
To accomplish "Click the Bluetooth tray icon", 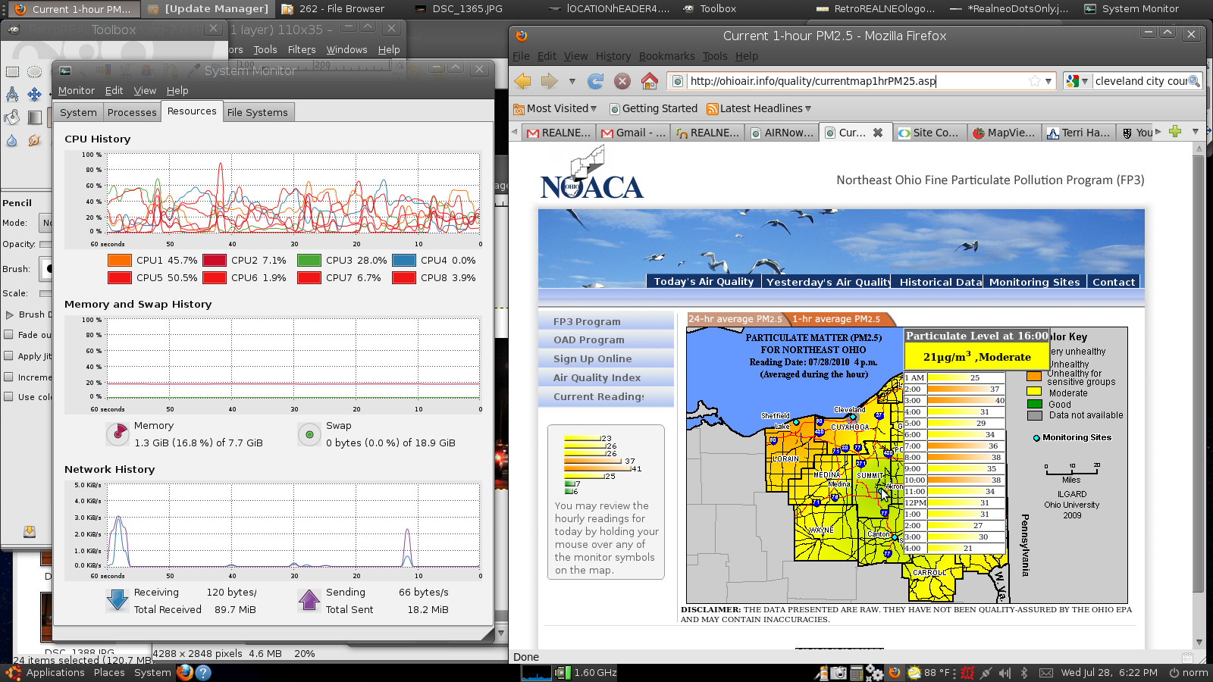I will click(x=1024, y=673).
